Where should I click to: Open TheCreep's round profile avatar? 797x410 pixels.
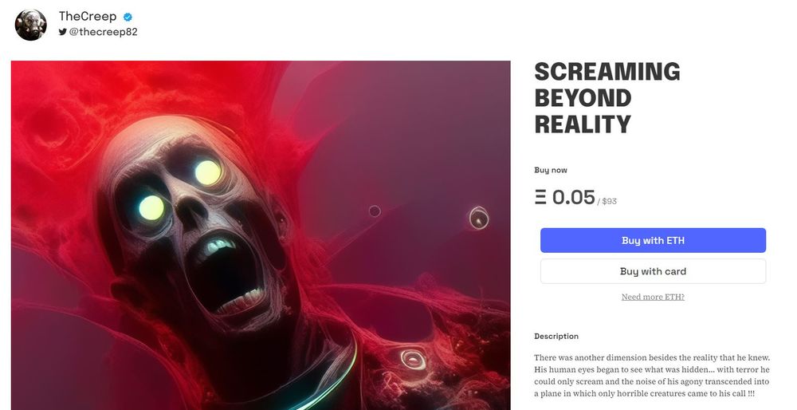coord(30,25)
